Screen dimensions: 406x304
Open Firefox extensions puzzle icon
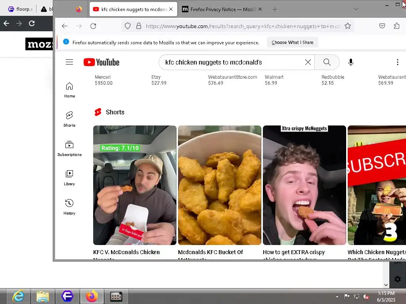click(396, 26)
